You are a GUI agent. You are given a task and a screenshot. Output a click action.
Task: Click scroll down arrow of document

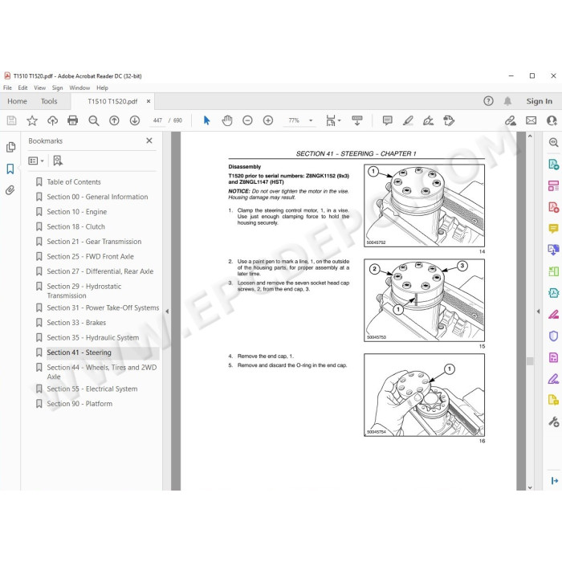pos(530,487)
